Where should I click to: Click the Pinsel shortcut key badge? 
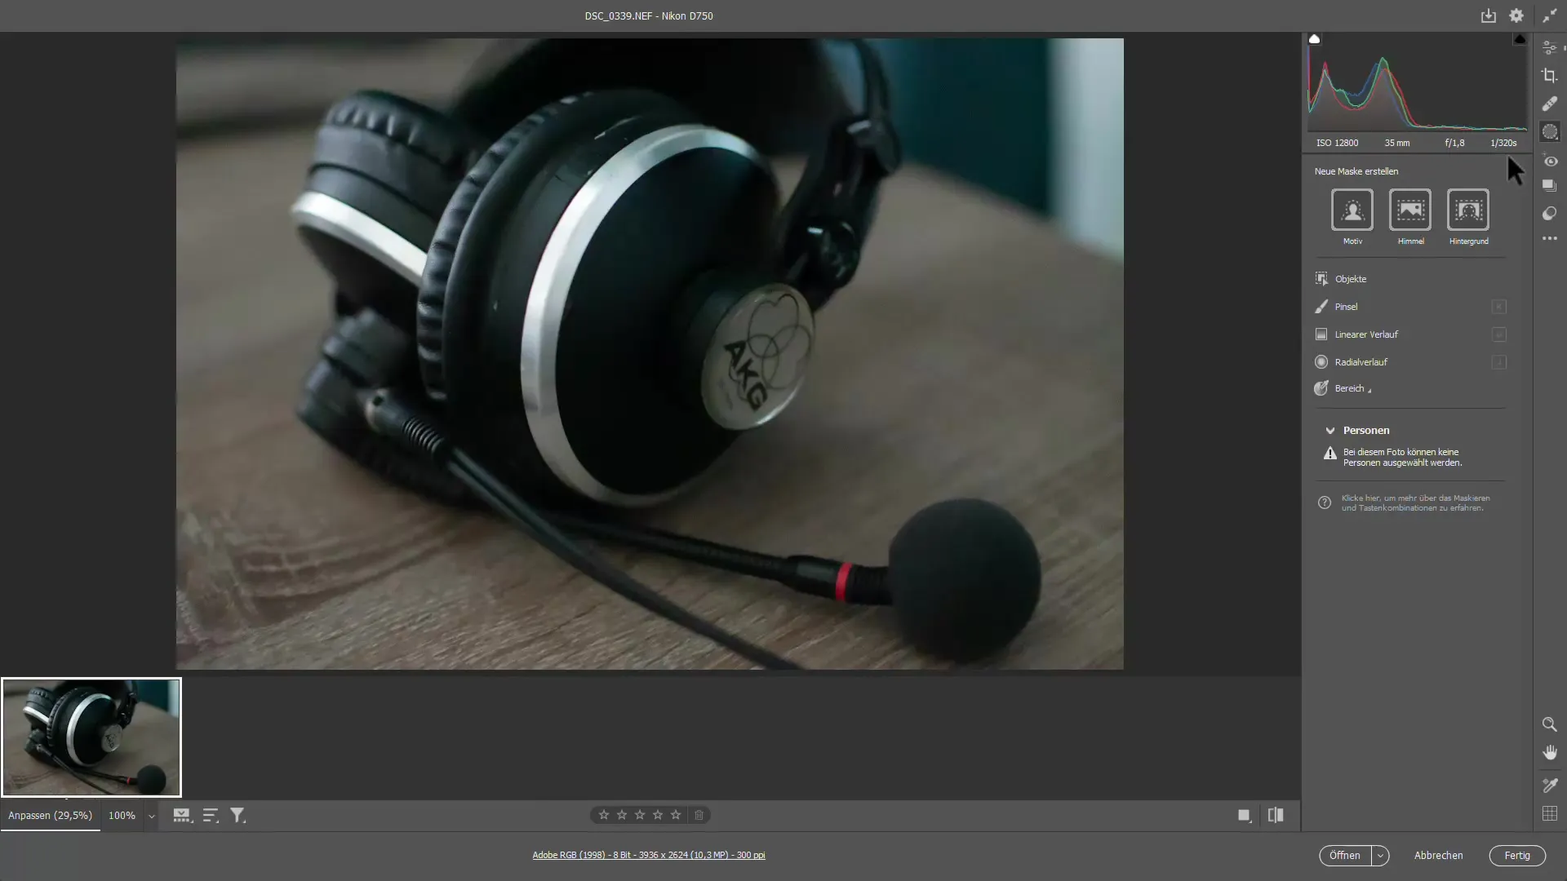(1498, 307)
